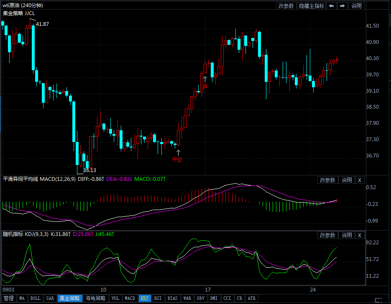Click 说明 in the KDJ panel

347,235
